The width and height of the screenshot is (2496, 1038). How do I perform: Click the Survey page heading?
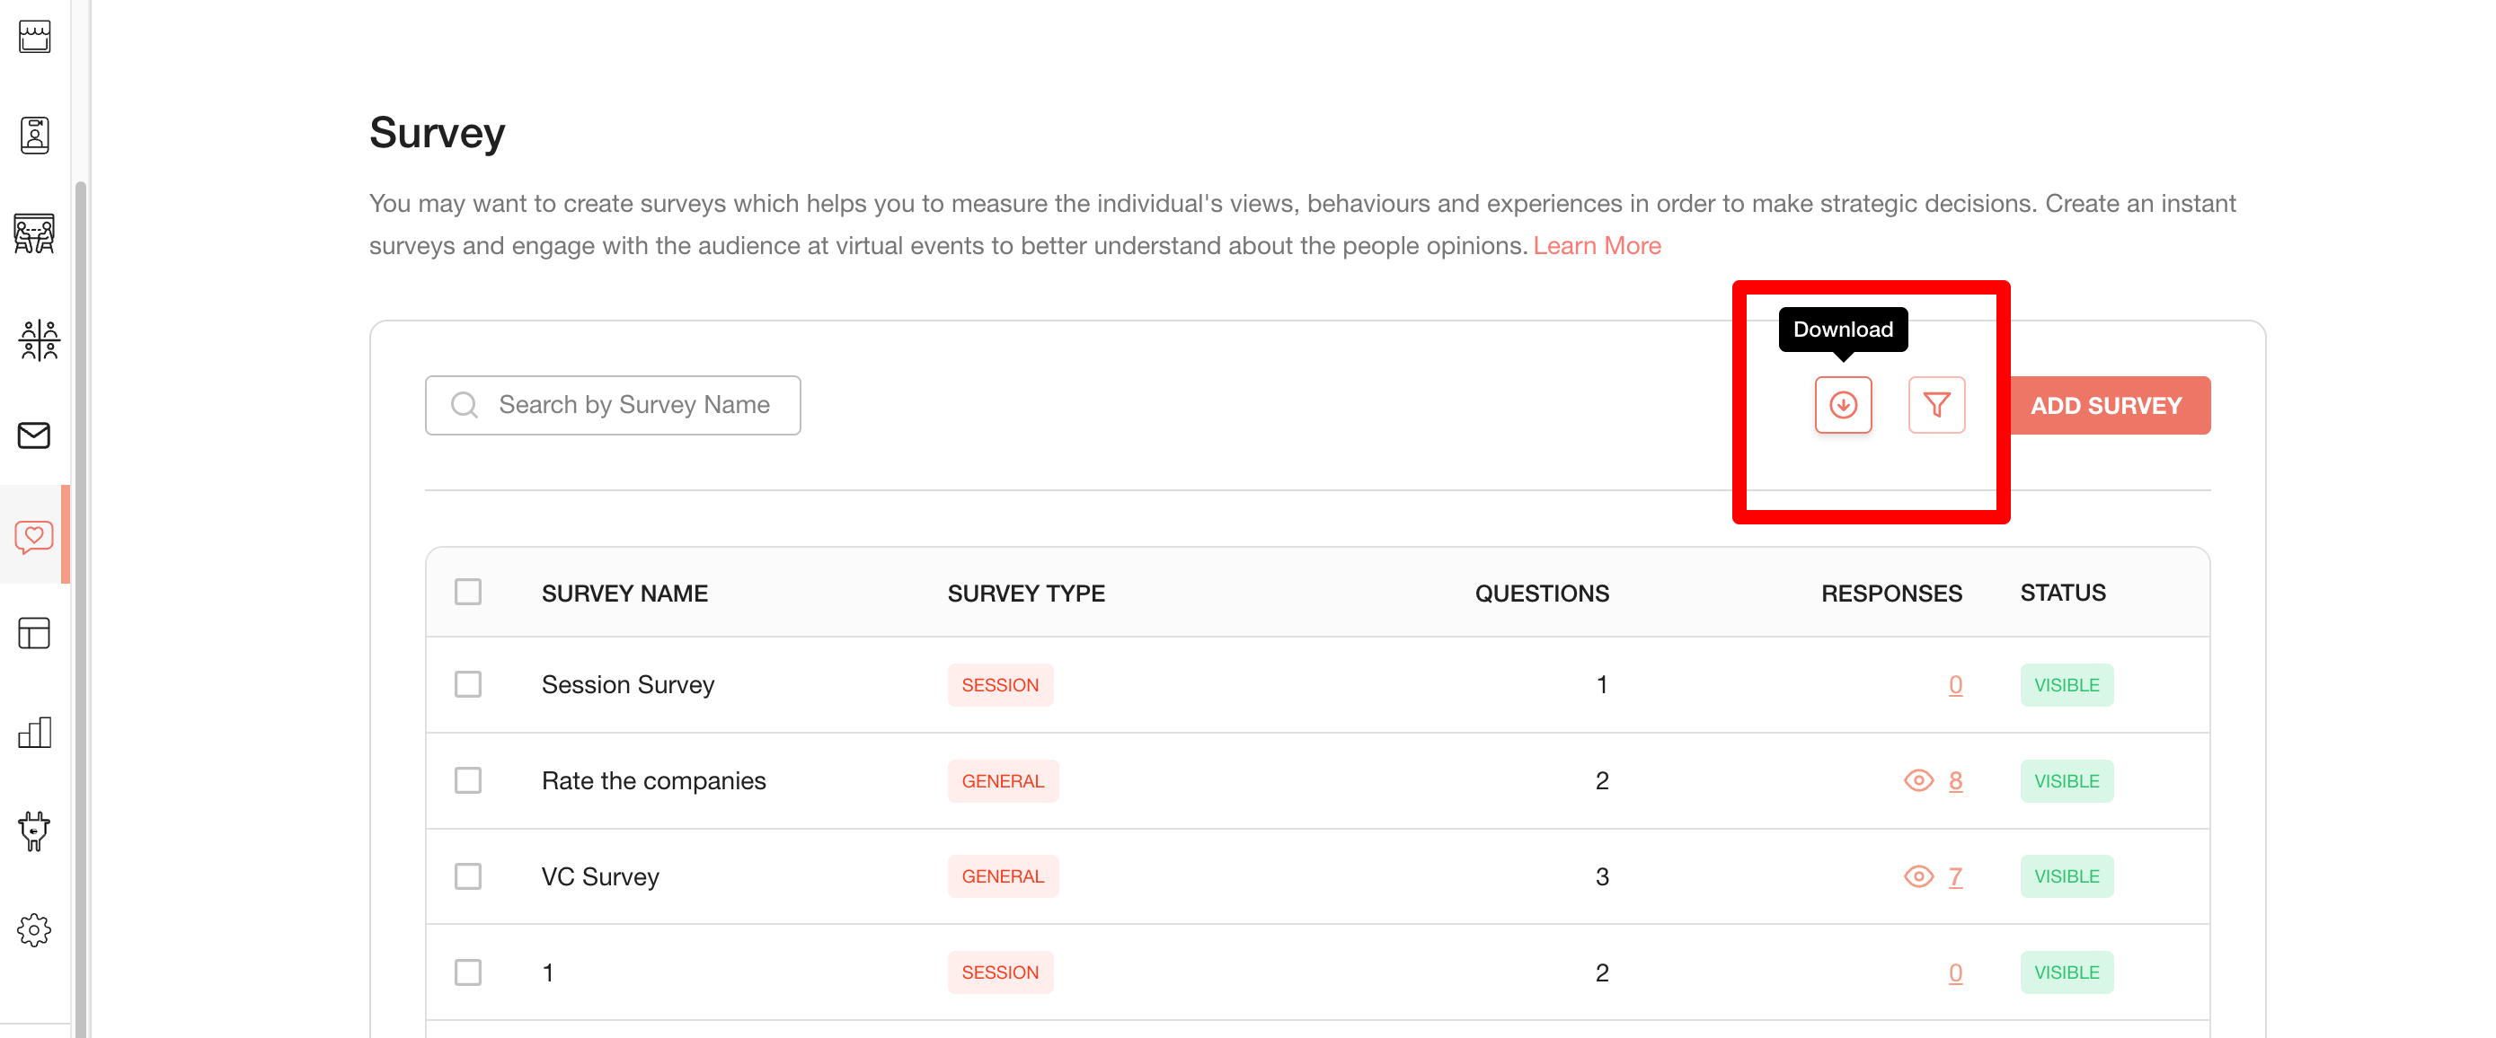tap(437, 133)
